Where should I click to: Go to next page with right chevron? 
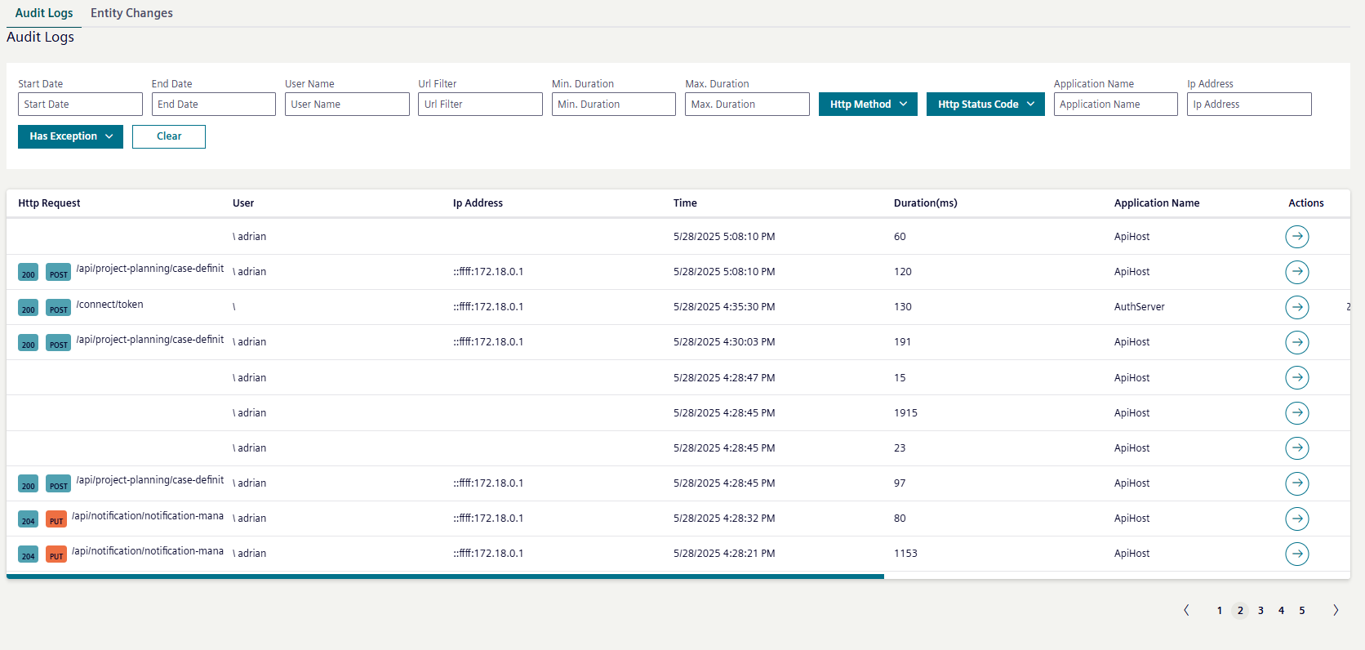click(1336, 610)
